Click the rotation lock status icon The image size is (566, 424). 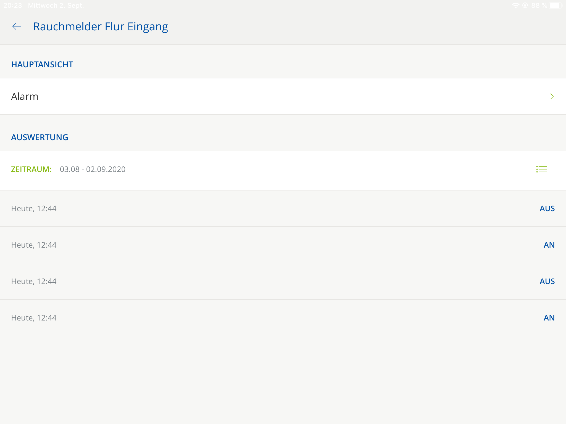[x=525, y=6]
